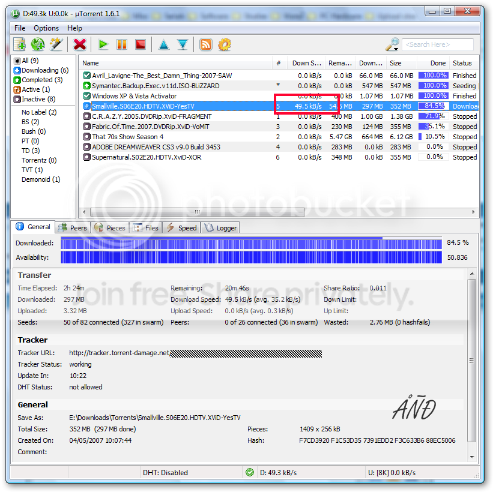493x492 pixels.
Task: Click D: 49.3 kB/s status bar entry
Action: pos(278,473)
